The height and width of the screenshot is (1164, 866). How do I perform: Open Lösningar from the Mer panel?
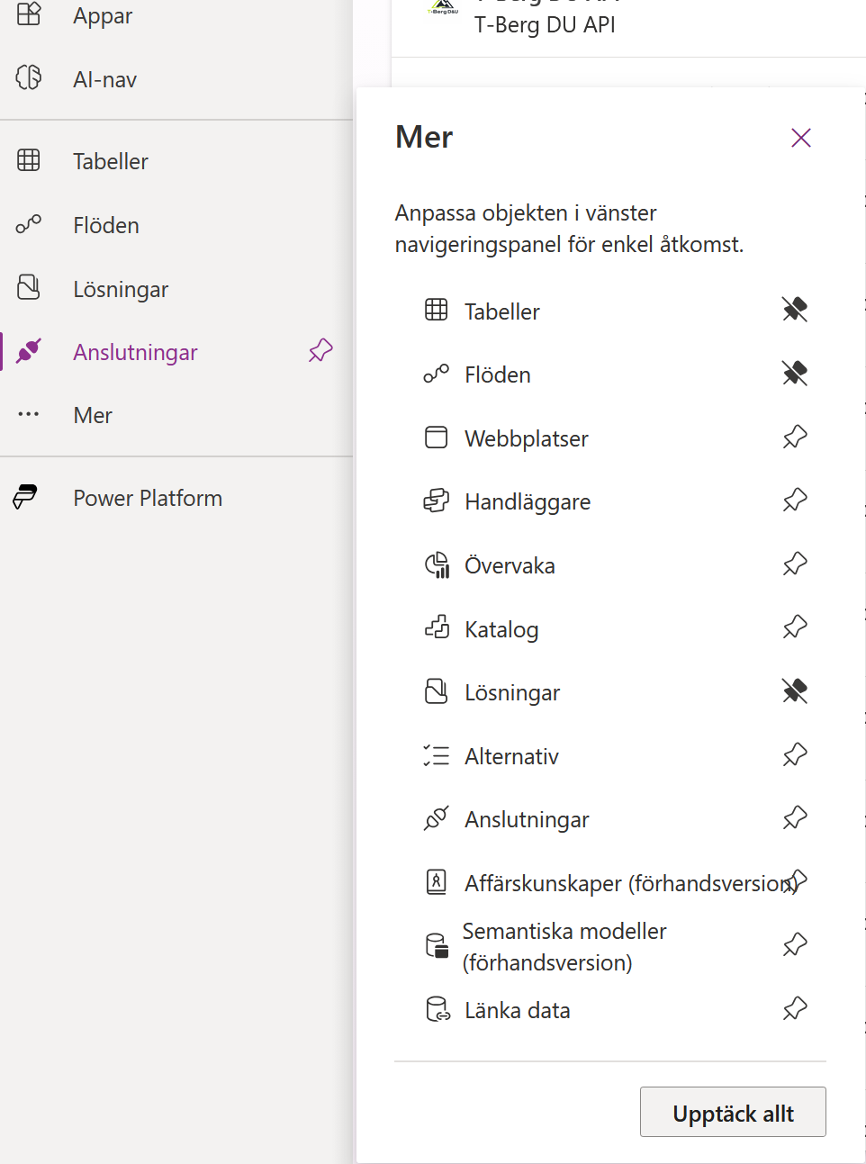click(x=512, y=692)
